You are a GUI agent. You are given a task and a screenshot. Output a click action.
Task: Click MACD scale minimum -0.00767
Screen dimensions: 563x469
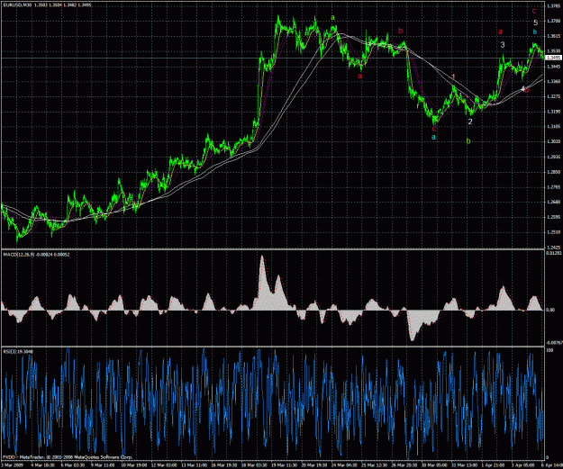(x=554, y=343)
